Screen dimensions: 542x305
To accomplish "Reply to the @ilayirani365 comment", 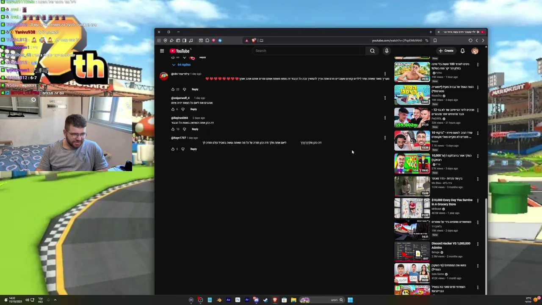I will coord(195,129).
